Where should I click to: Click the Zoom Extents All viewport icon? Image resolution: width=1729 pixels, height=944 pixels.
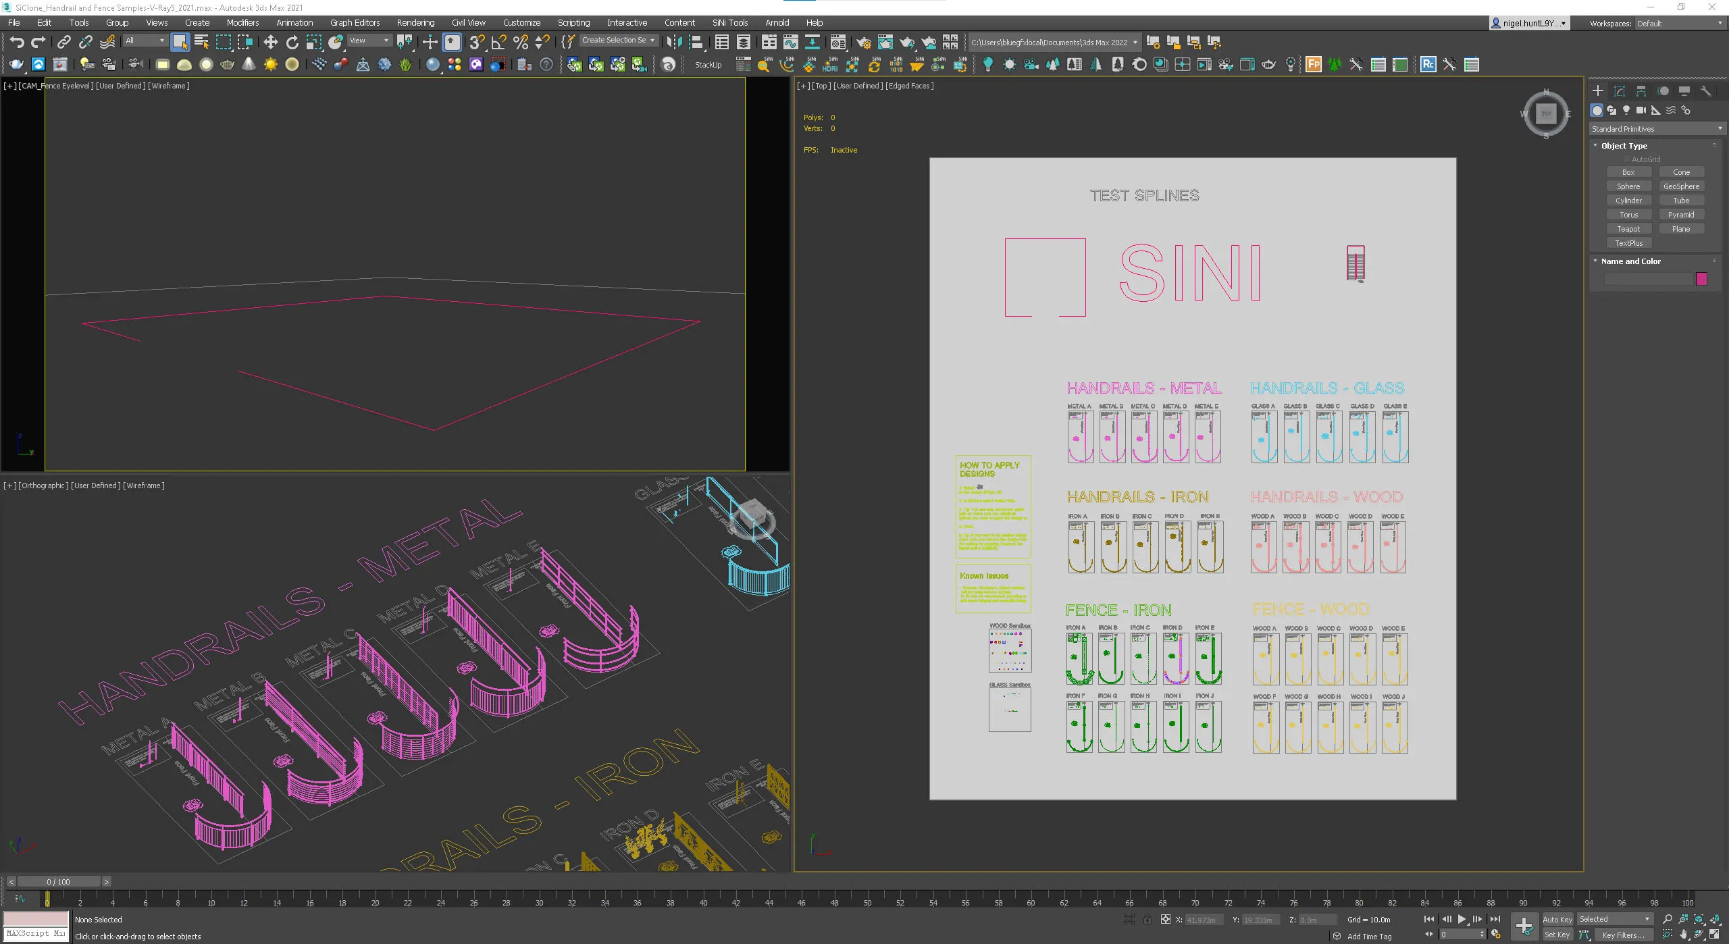coord(1715,919)
